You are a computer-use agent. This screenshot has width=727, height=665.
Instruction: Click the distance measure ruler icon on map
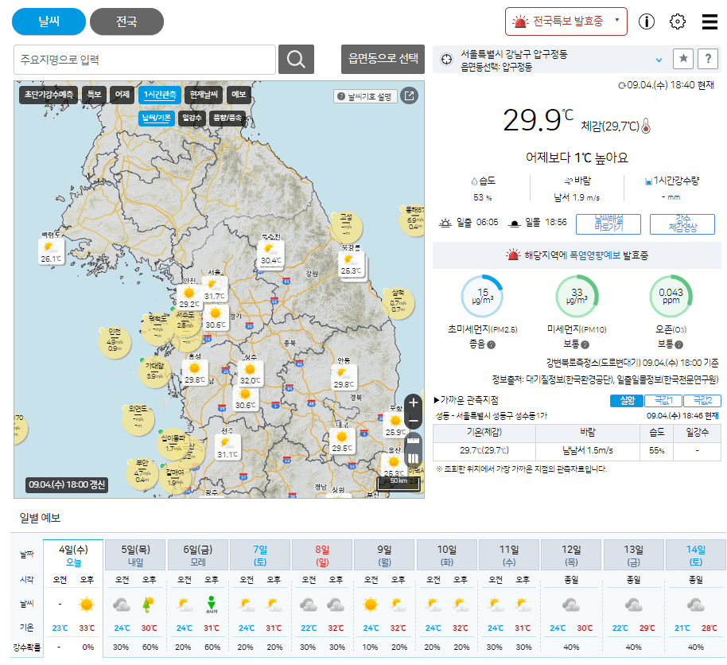(x=414, y=440)
